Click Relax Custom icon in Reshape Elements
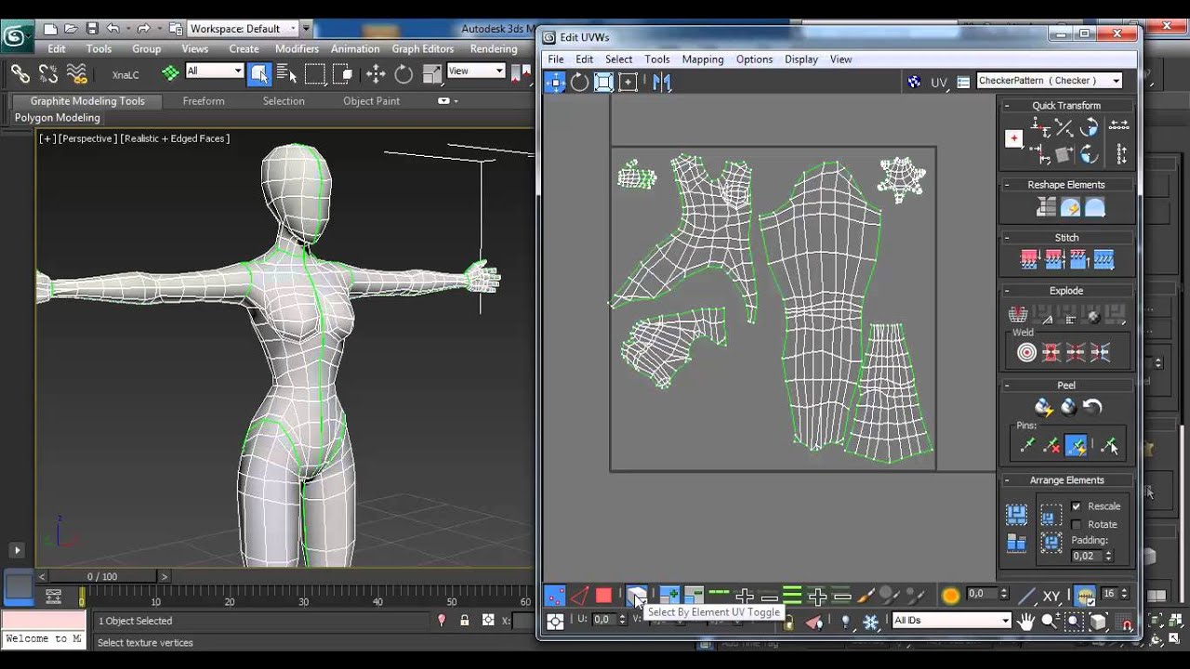 click(1094, 207)
